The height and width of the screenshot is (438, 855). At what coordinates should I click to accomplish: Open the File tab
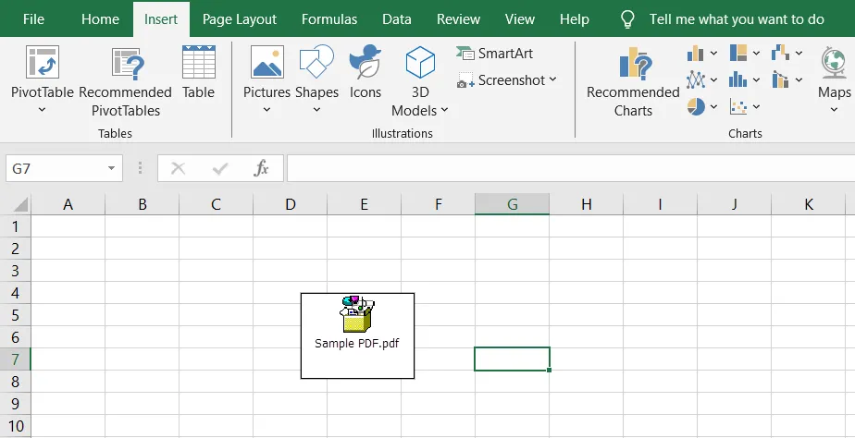click(34, 19)
